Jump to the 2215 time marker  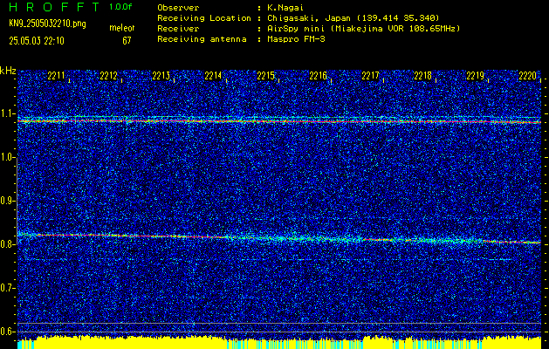(x=265, y=76)
